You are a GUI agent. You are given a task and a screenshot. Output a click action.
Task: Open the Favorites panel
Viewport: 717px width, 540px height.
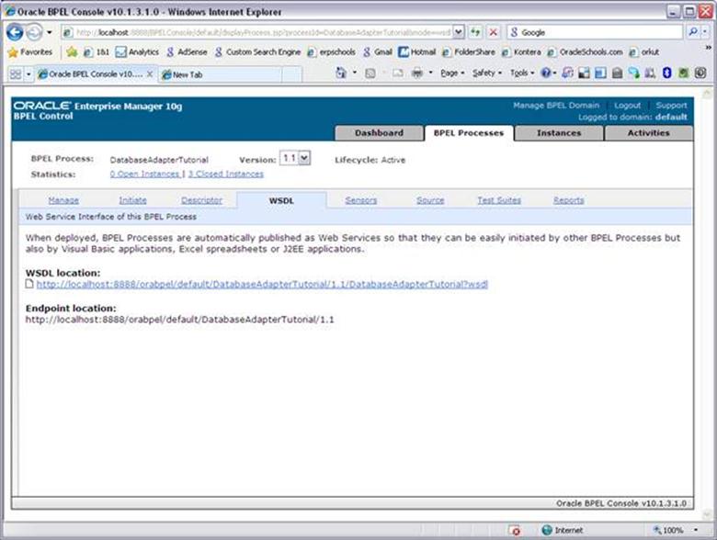[30, 52]
